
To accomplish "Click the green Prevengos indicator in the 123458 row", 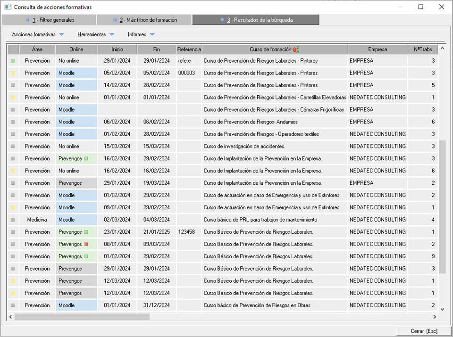I will point(86,232).
